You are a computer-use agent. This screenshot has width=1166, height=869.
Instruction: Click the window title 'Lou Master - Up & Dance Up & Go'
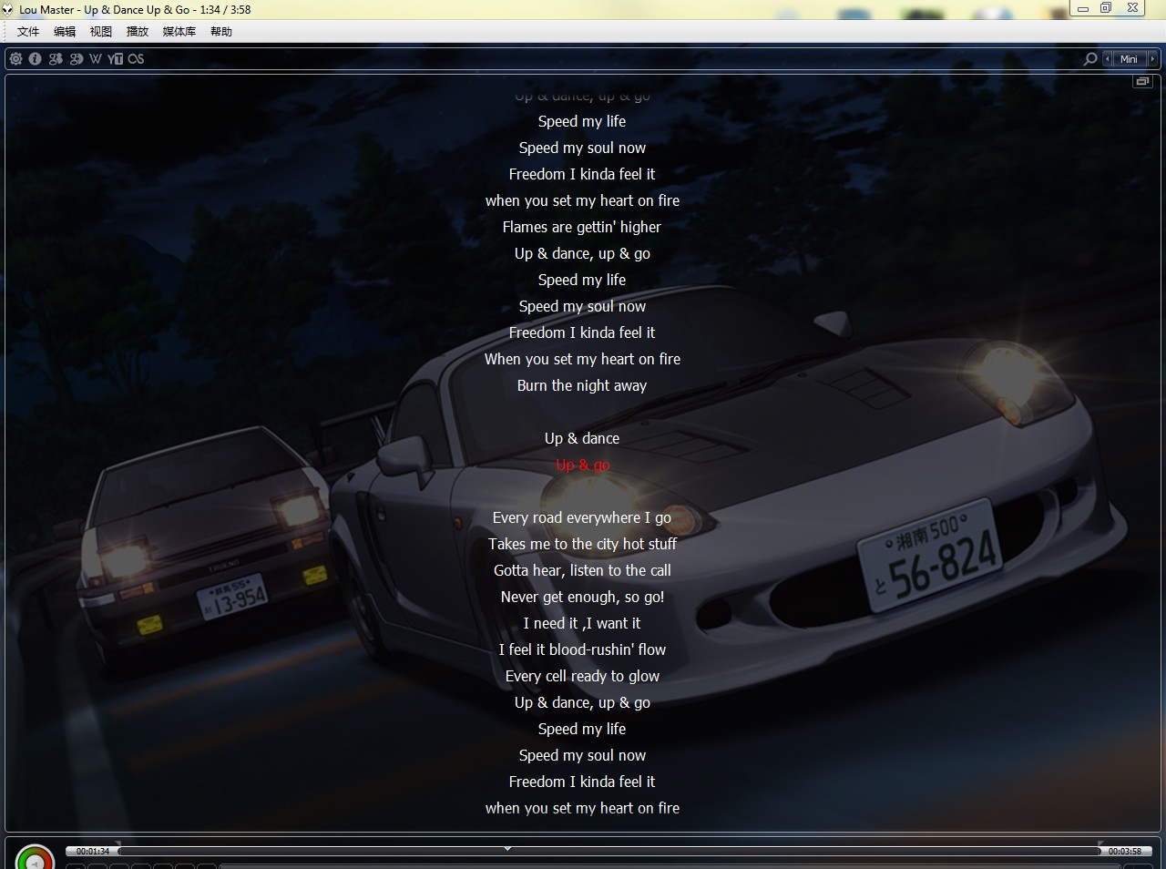(x=105, y=10)
